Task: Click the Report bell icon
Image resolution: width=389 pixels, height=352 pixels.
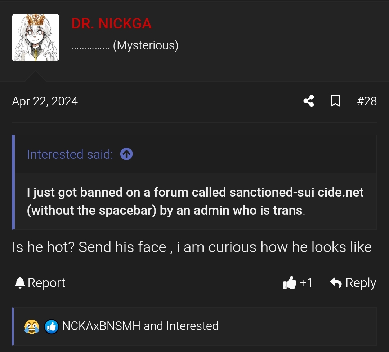Action: click(20, 283)
